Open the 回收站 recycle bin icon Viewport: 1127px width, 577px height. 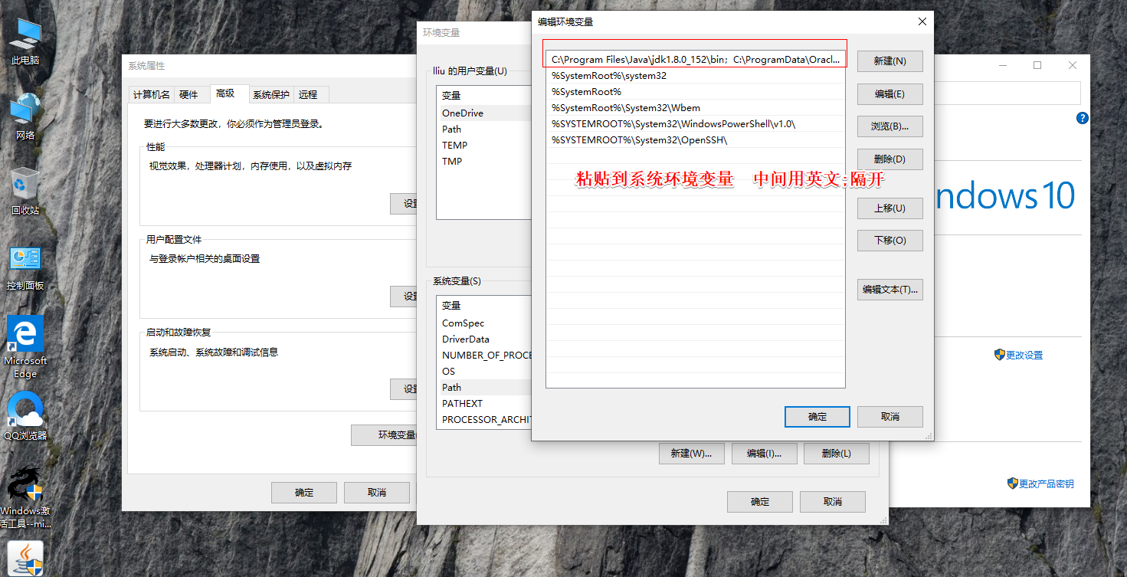[x=25, y=192]
